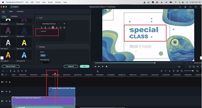Open the audio adjust sliders icon
Screen dimensions: 202x108
[x=26, y=71]
